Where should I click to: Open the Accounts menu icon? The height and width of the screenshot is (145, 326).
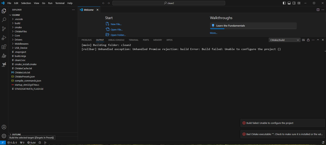click(4, 127)
